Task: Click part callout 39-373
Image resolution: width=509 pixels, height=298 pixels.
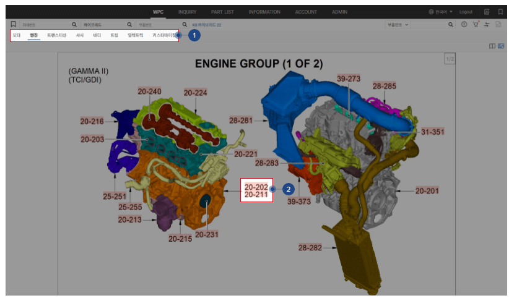Action: coord(299,202)
